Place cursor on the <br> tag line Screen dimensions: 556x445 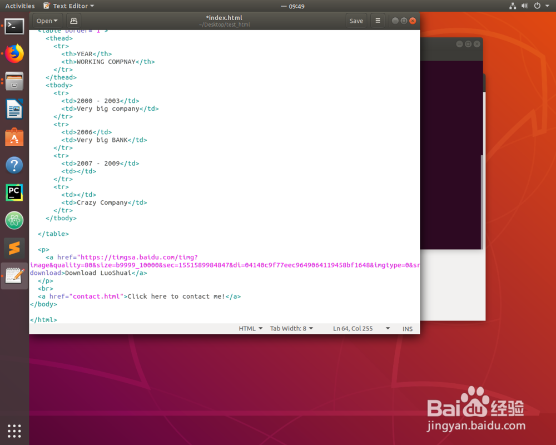click(x=46, y=289)
